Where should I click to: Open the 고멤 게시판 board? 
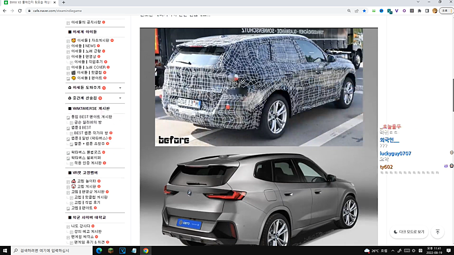point(87,186)
